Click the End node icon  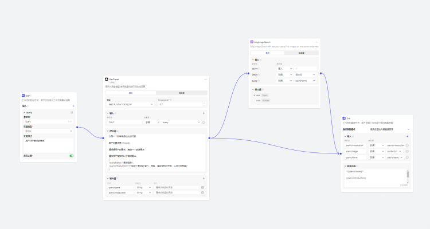pyautogui.click(x=344, y=118)
